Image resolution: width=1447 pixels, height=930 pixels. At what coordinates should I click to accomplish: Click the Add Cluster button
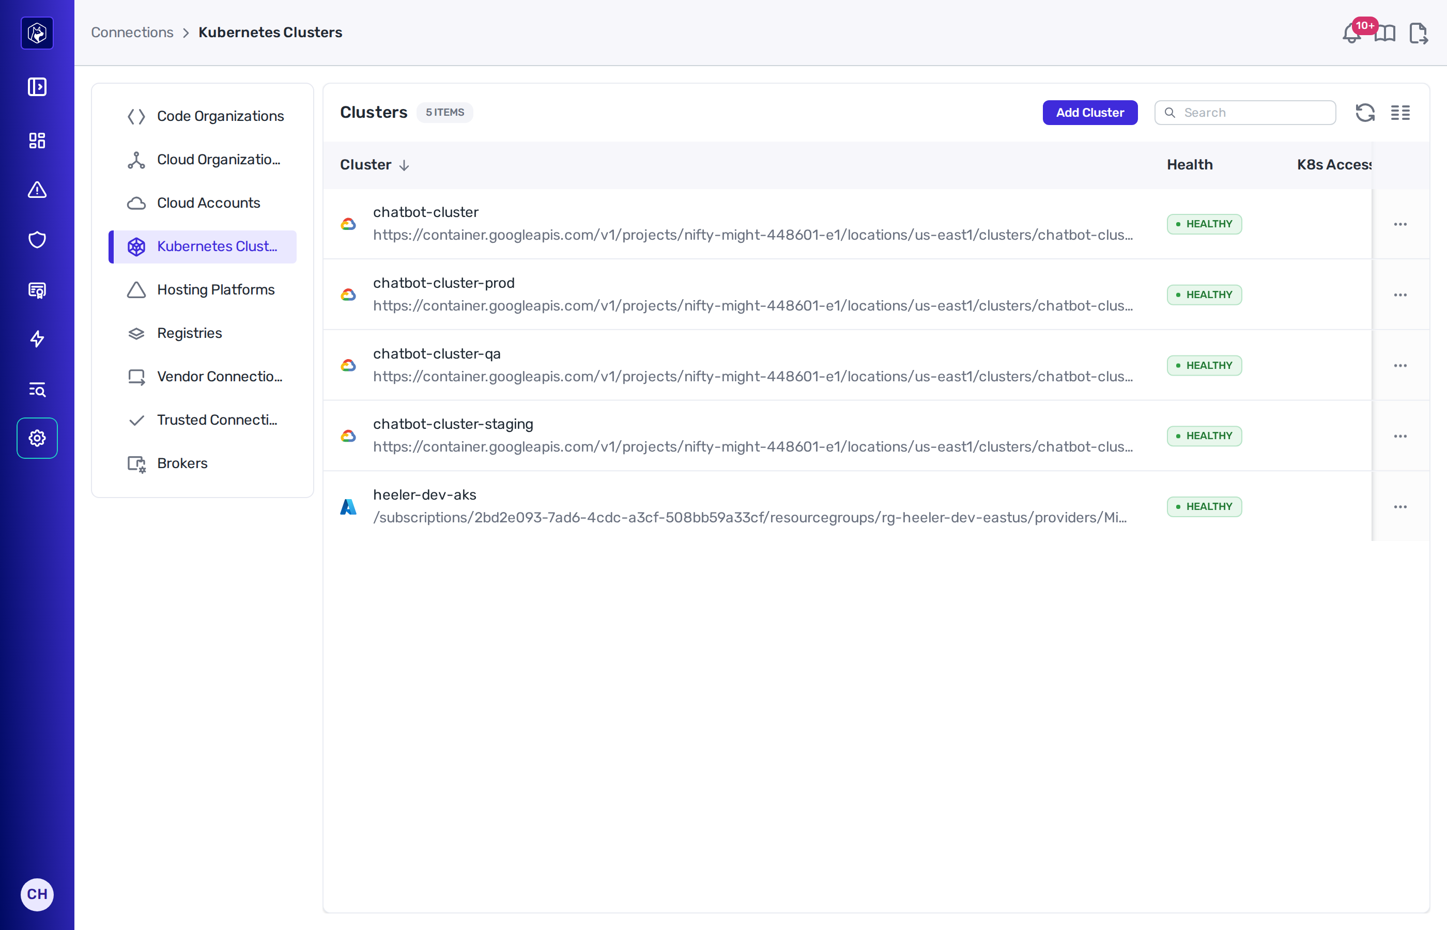[x=1089, y=113]
